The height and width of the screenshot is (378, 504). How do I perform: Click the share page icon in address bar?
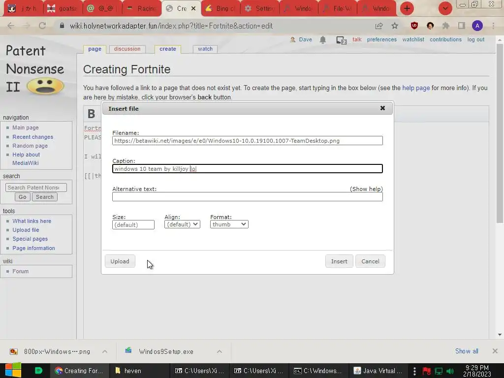379,26
